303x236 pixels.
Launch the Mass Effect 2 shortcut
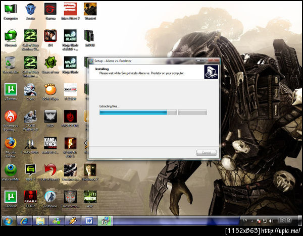(x=70, y=12)
